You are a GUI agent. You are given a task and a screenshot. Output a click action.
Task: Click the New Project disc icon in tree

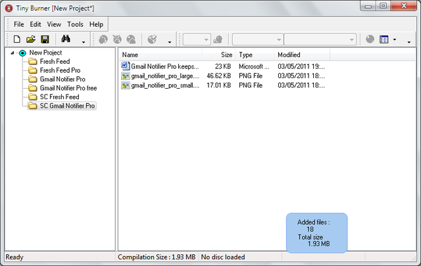click(22, 53)
